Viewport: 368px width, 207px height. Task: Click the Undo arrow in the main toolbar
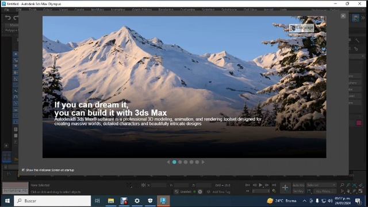coord(8,18)
